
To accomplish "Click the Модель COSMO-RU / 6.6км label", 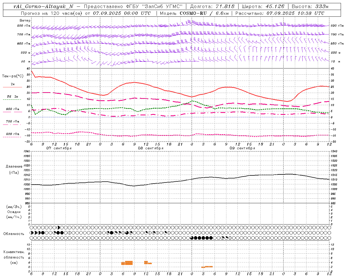I will [194, 13].
